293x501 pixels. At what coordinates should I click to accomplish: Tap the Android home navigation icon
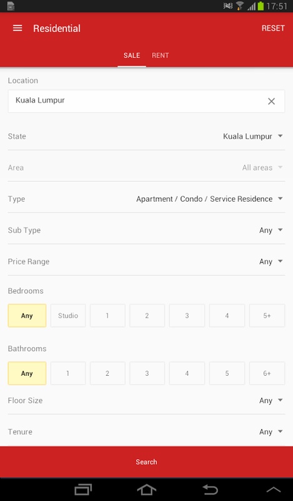[x=146, y=490]
